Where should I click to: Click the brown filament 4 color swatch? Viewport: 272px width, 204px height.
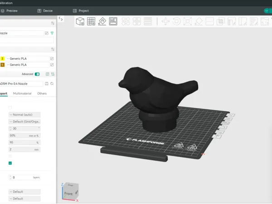coord(2,65)
